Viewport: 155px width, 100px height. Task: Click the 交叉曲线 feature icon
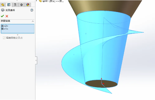(x=3, y=10)
